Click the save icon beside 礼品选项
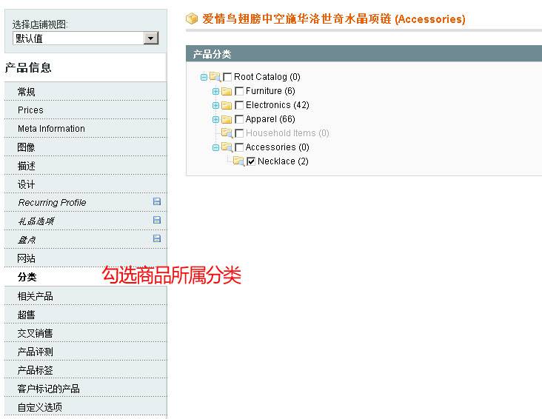Image resolution: width=542 pixels, height=419 pixels. [156, 220]
